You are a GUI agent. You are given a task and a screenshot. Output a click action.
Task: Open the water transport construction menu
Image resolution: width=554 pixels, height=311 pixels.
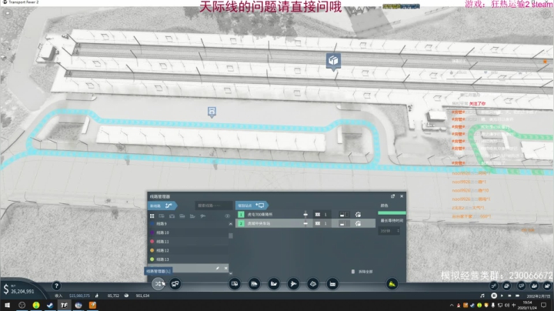[x=274, y=284]
